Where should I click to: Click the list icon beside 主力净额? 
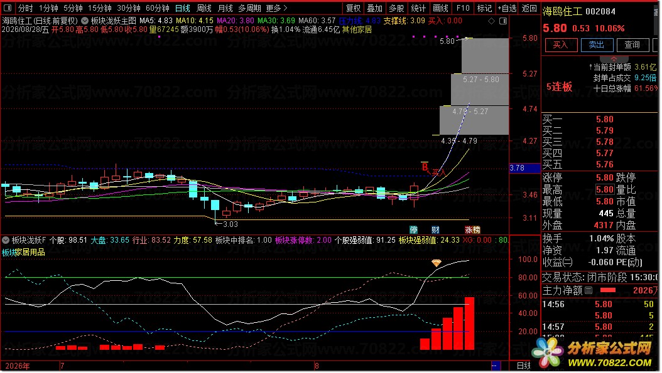click(589, 290)
